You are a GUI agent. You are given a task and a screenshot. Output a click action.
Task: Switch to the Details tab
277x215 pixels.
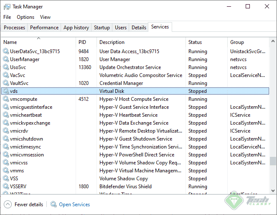click(139, 28)
